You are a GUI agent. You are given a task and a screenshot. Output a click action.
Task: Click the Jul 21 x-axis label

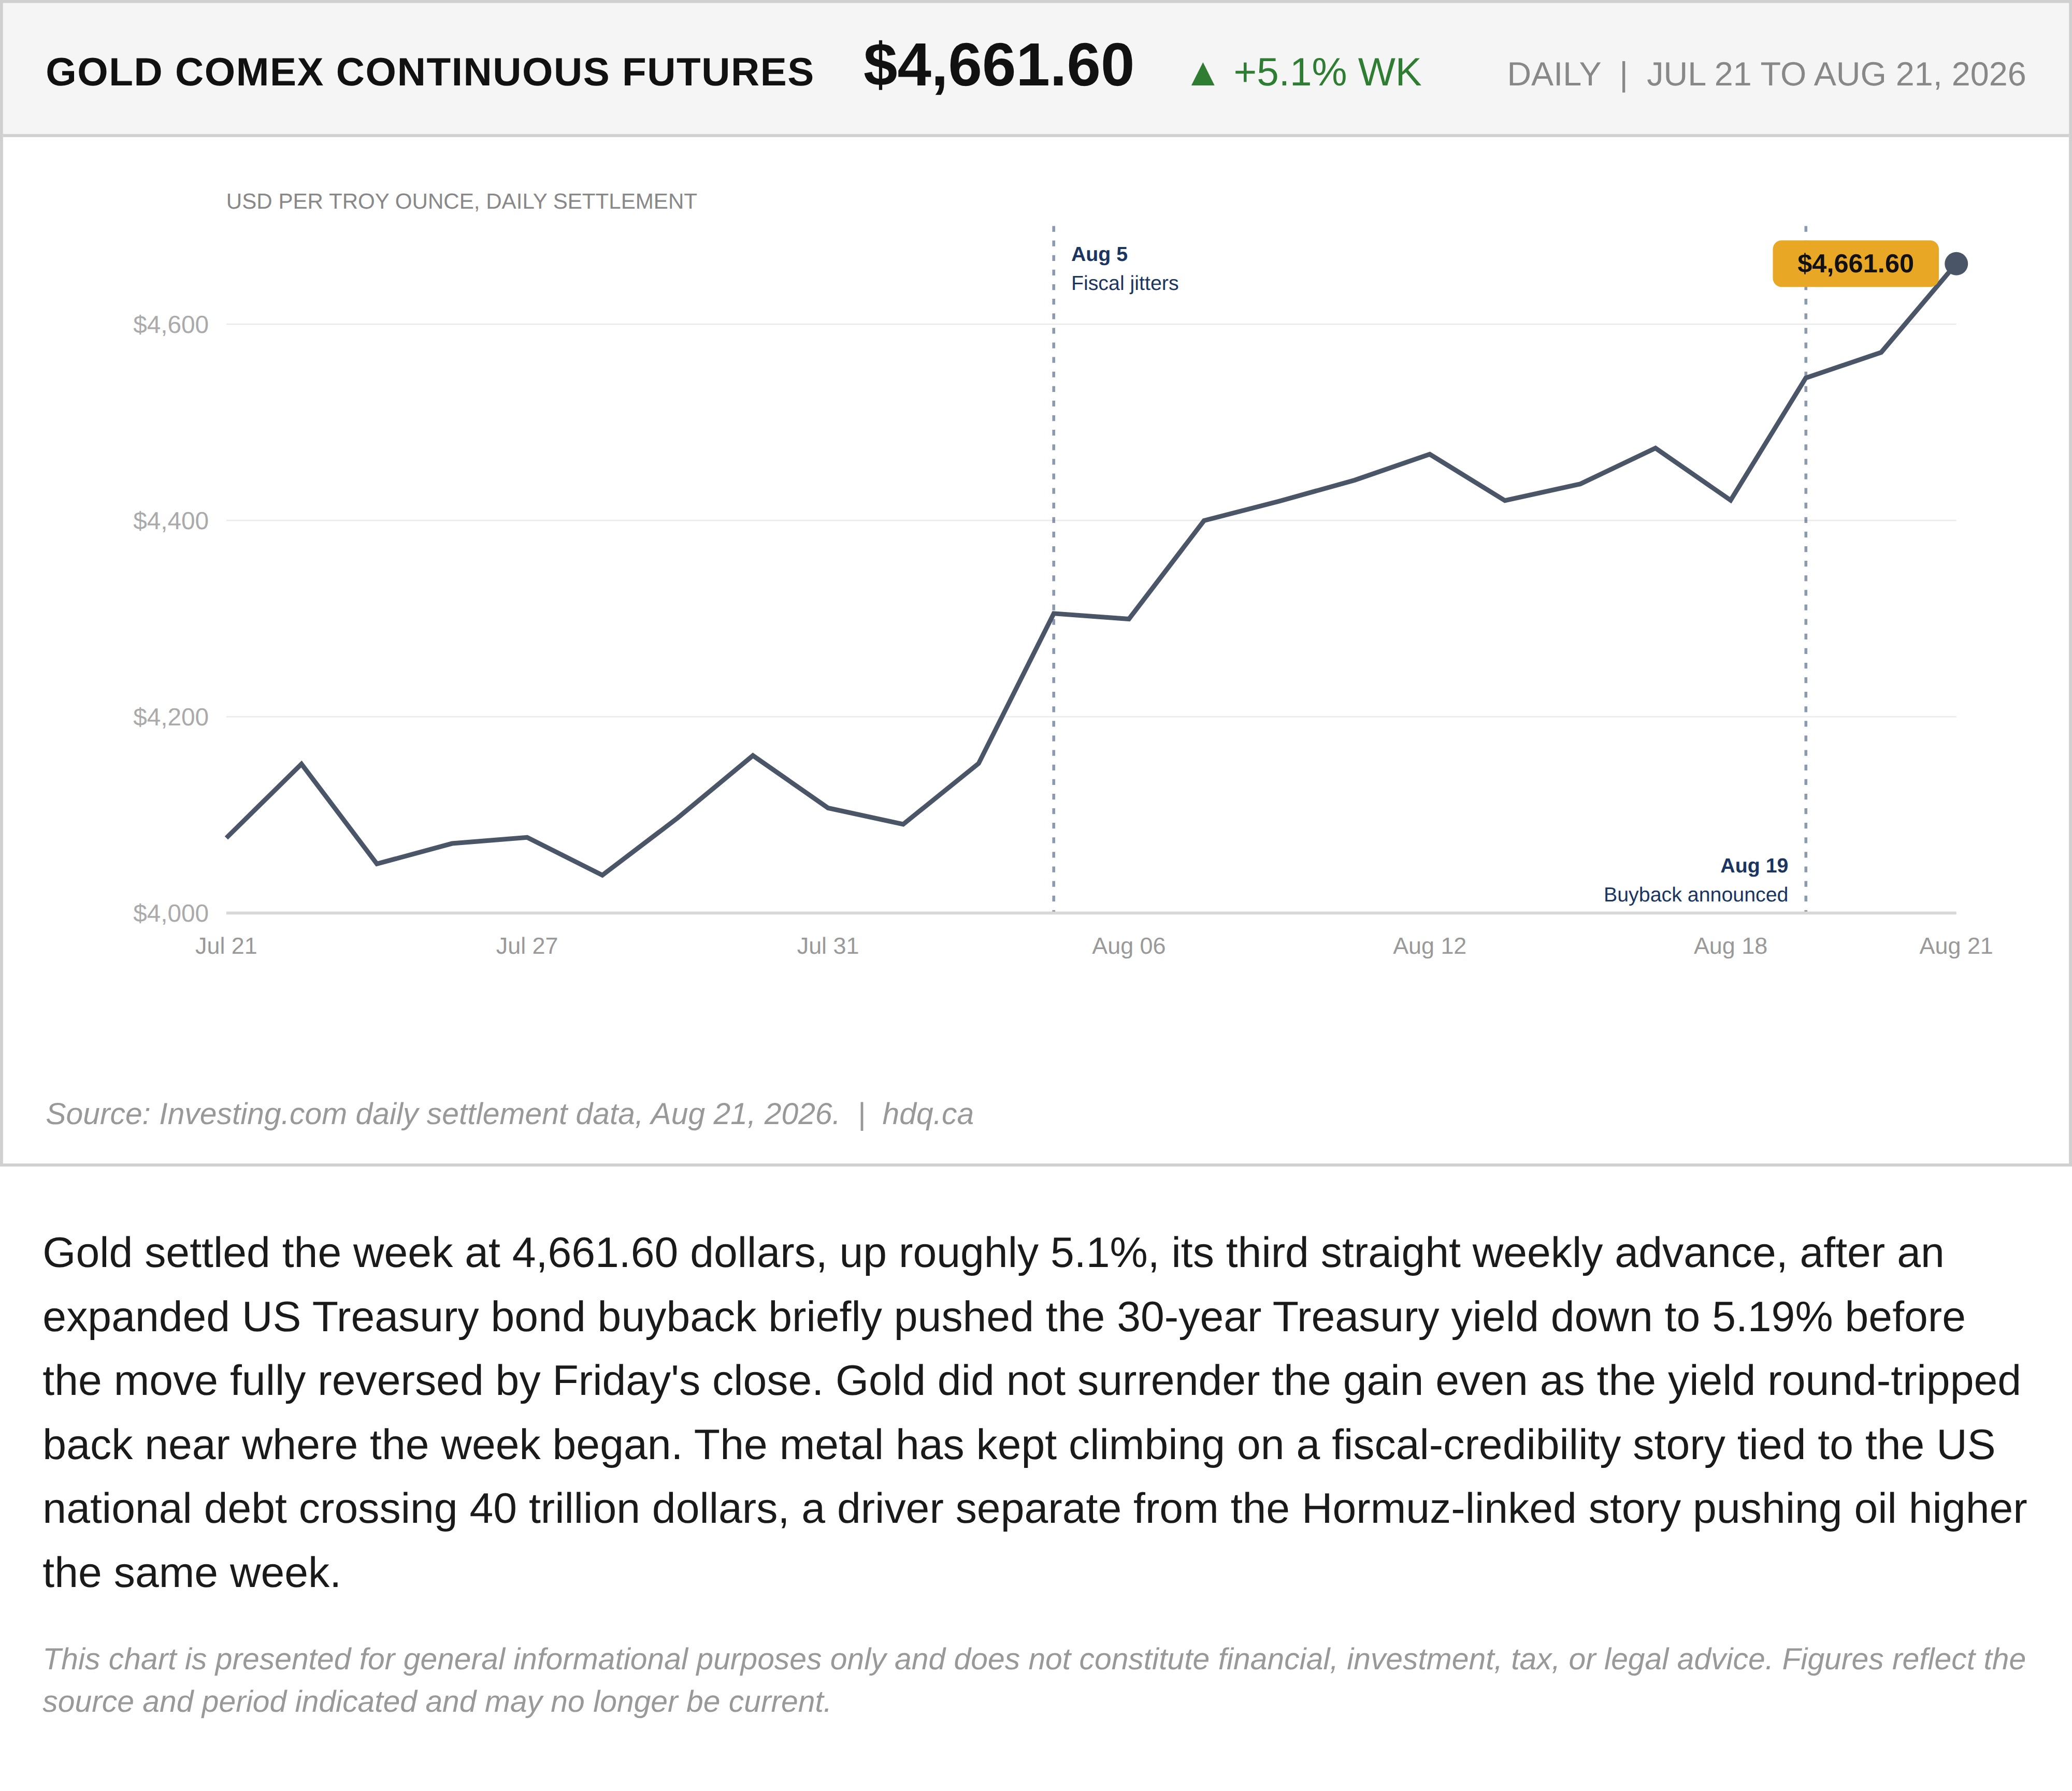tap(226, 947)
